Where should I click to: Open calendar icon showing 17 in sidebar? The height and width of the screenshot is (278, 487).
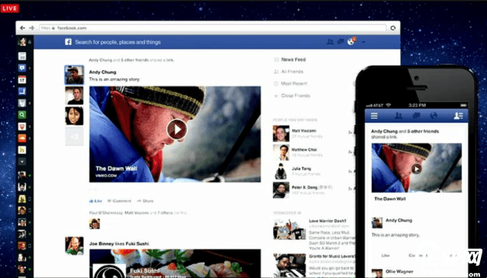(22, 80)
